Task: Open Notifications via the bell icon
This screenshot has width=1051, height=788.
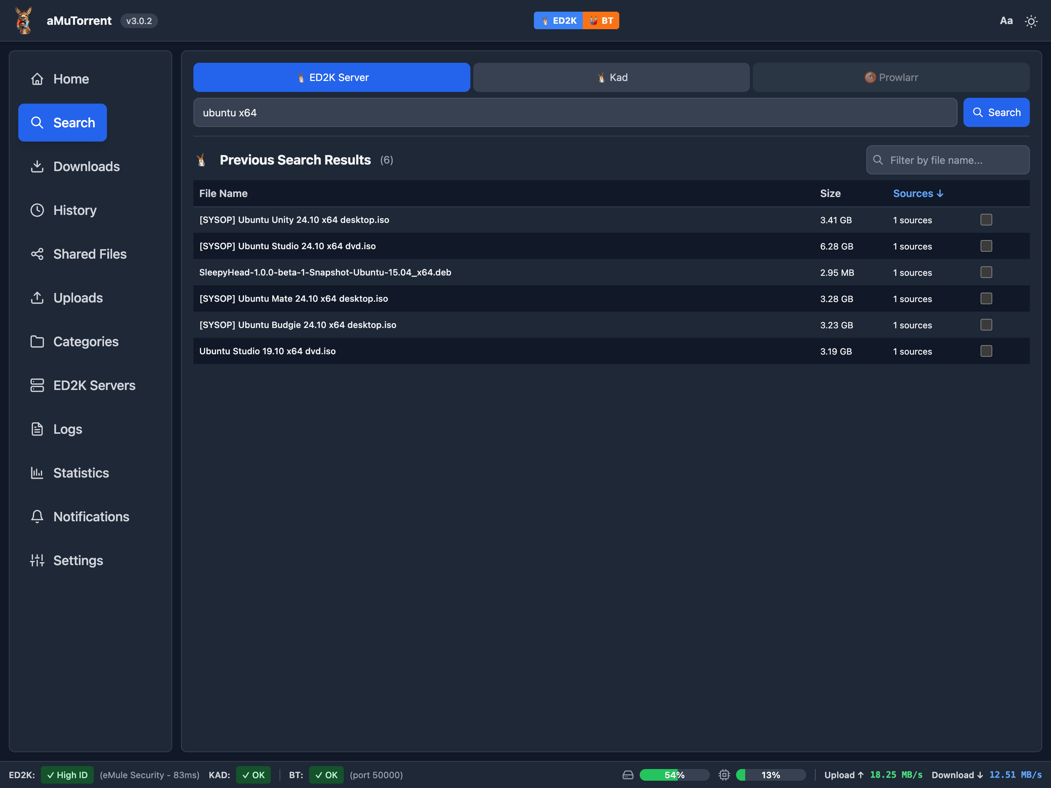Action: [x=37, y=516]
